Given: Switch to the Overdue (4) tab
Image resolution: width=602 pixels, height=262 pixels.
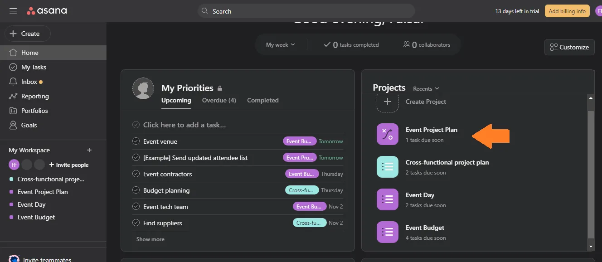Looking at the screenshot, I should (219, 100).
